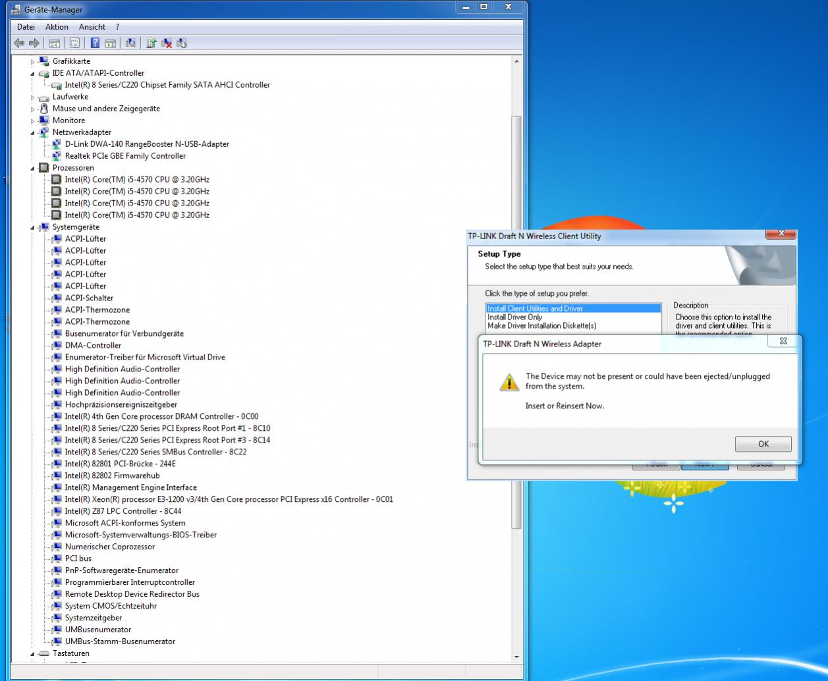
Task: Expand the Monitore category
Action: pos(32,121)
